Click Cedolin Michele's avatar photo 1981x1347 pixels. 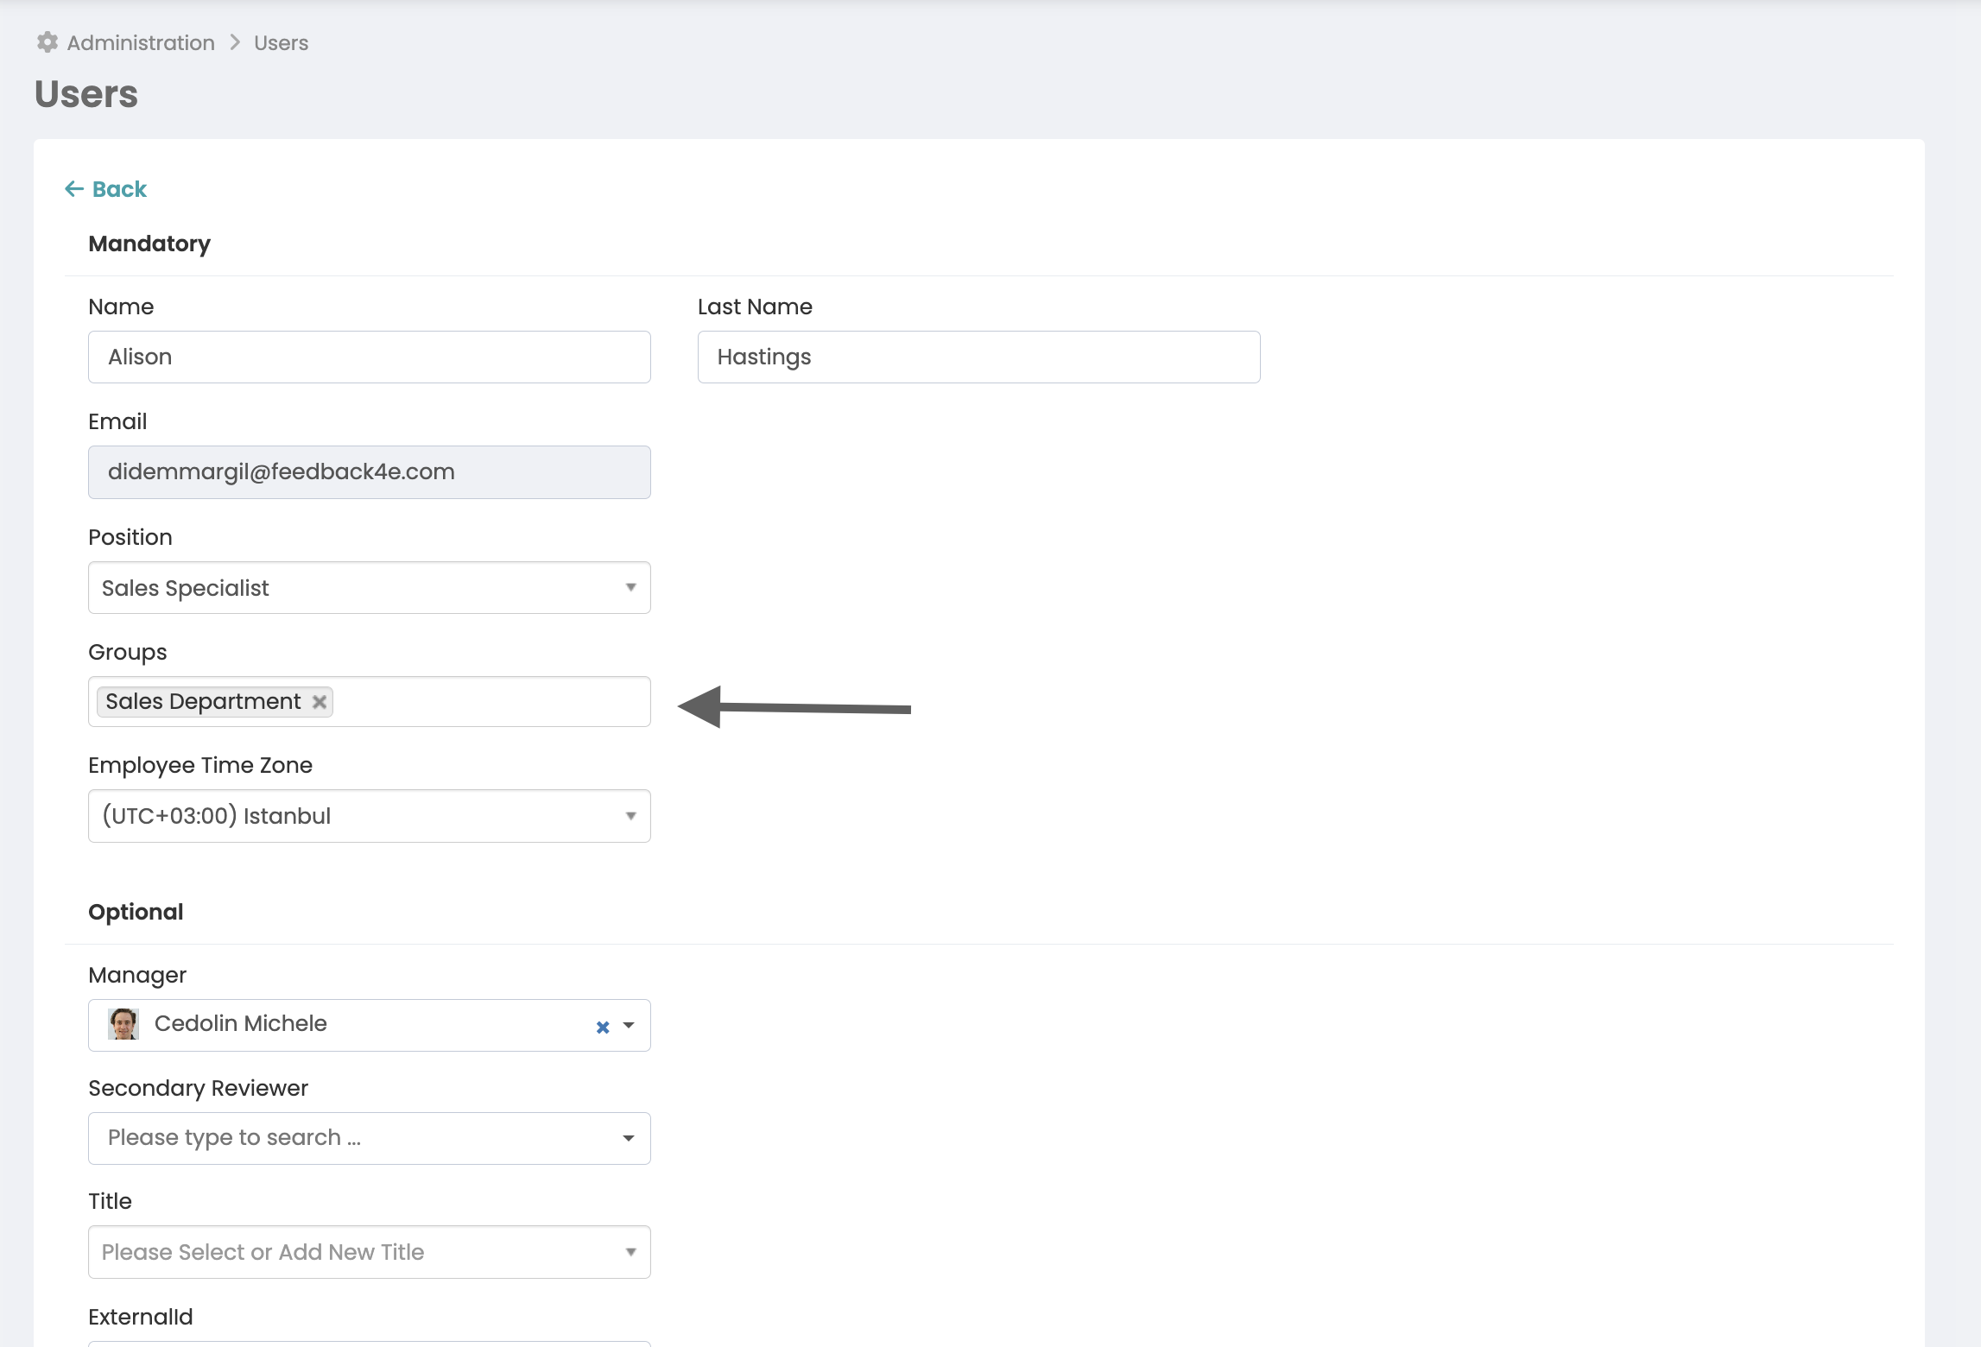click(123, 1024)
